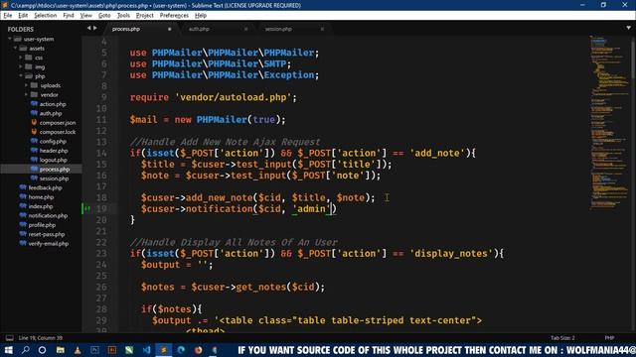Click line number 14 in gutter
The image size is (636, 357).
coord(101,153)
